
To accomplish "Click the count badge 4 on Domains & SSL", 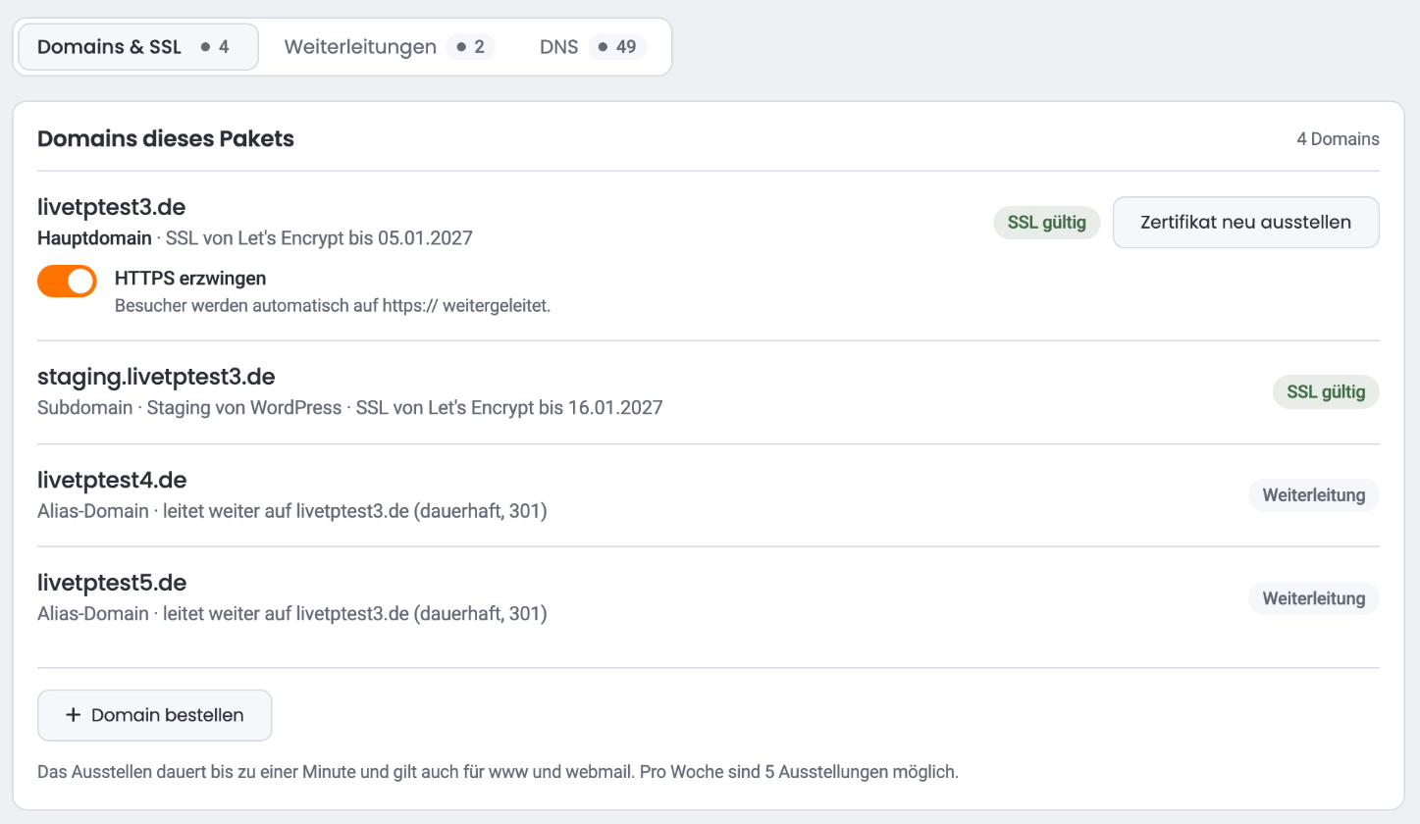I will (217, 47).
